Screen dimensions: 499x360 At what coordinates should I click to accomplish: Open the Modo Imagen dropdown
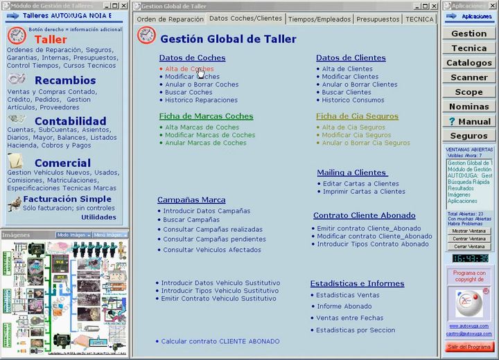click(73, 235)
